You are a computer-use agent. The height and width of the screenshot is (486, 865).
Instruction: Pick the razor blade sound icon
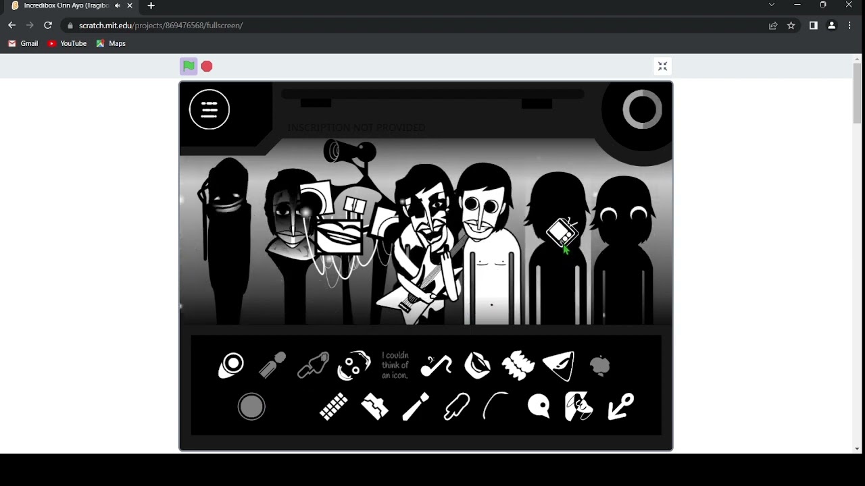375,407
